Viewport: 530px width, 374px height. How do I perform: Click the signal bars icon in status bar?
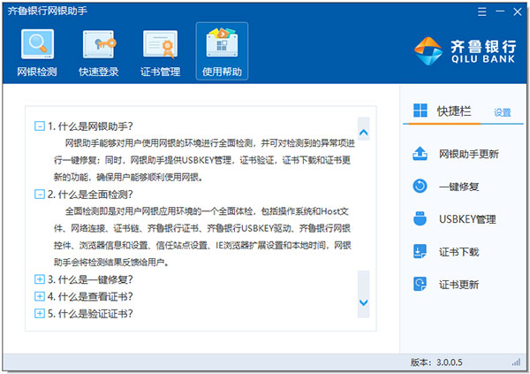[516, 363]
